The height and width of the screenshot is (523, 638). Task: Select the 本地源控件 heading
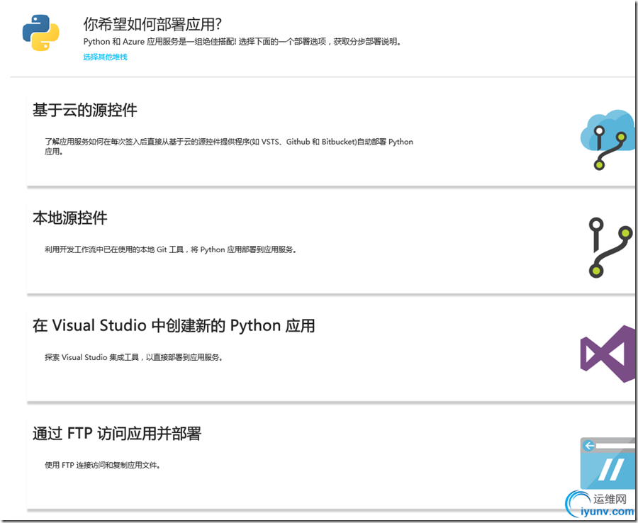click(x=69, y=218)
